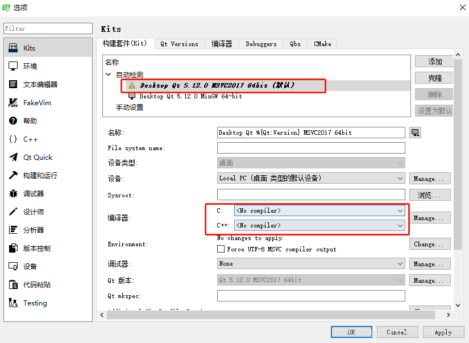Switch to the 编译器 tab
This screenshot has height=343, width=469.
pos(222,44)
